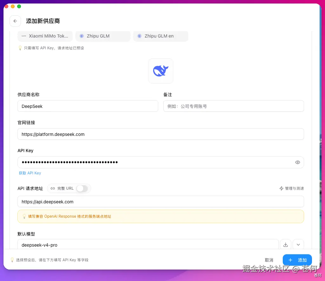This screenshot has width=325, height=281.
Task: Click the 添加新供应商 page title
Action: (43, 21)
